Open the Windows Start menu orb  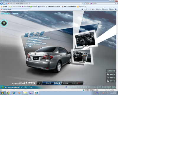[x=3, y=93]
